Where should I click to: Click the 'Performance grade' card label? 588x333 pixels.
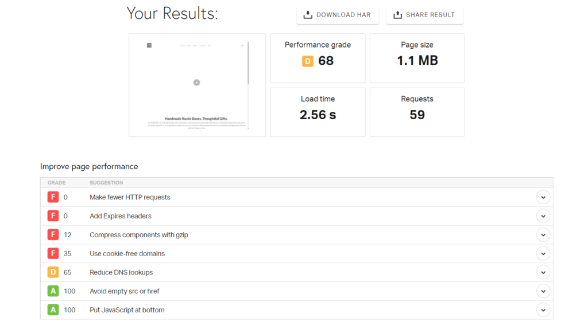point(318,45)
